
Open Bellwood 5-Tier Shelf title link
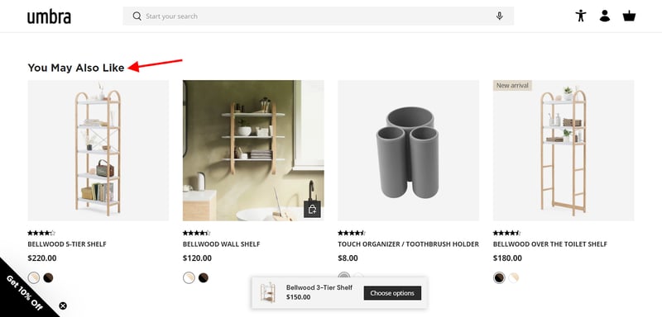67,244
